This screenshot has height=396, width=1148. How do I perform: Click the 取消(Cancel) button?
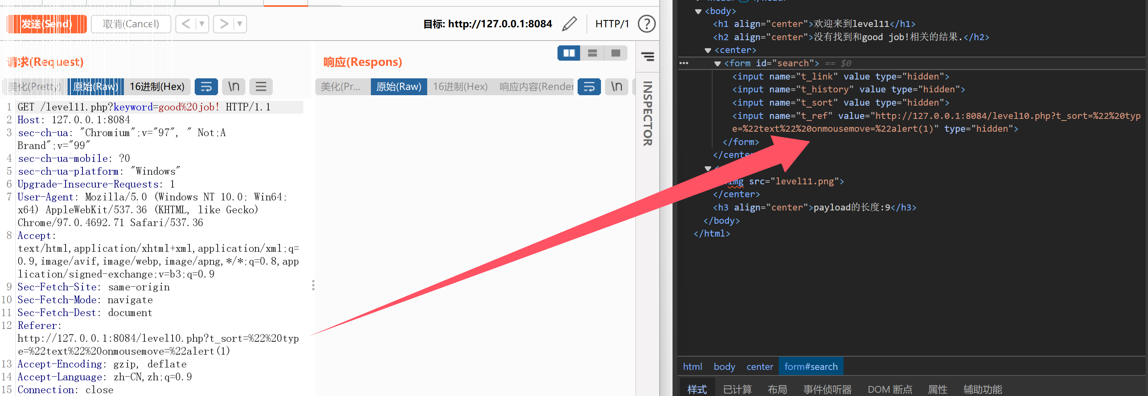[131, 24]
